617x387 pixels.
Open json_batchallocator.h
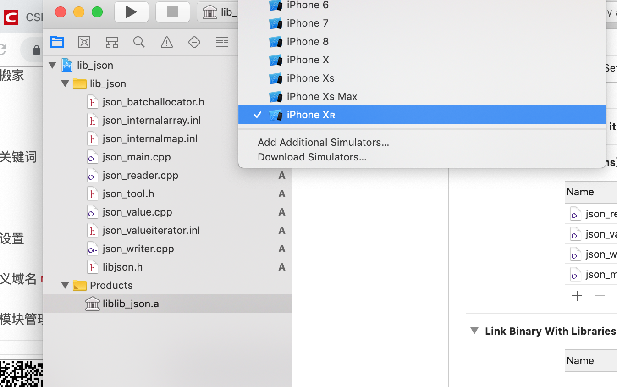coord(154,102)
